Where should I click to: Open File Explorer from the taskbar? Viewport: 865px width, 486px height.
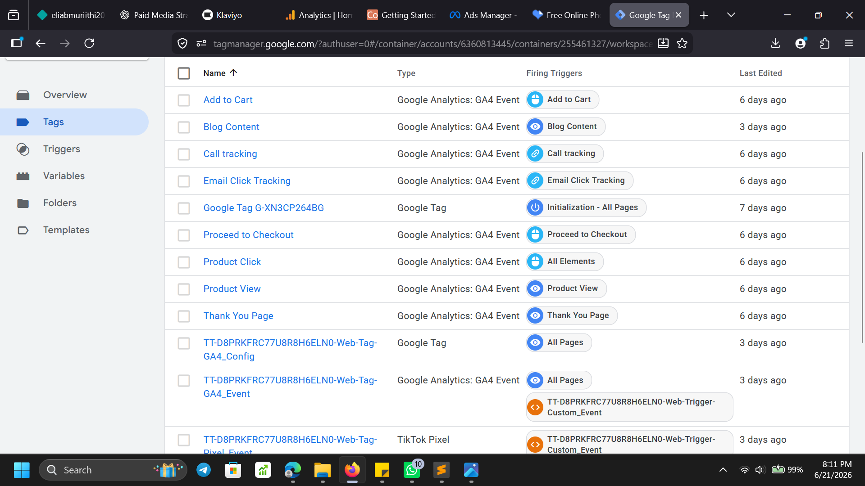323,470
